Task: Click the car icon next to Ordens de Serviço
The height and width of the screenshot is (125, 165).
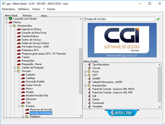Action: pos(19,40)
